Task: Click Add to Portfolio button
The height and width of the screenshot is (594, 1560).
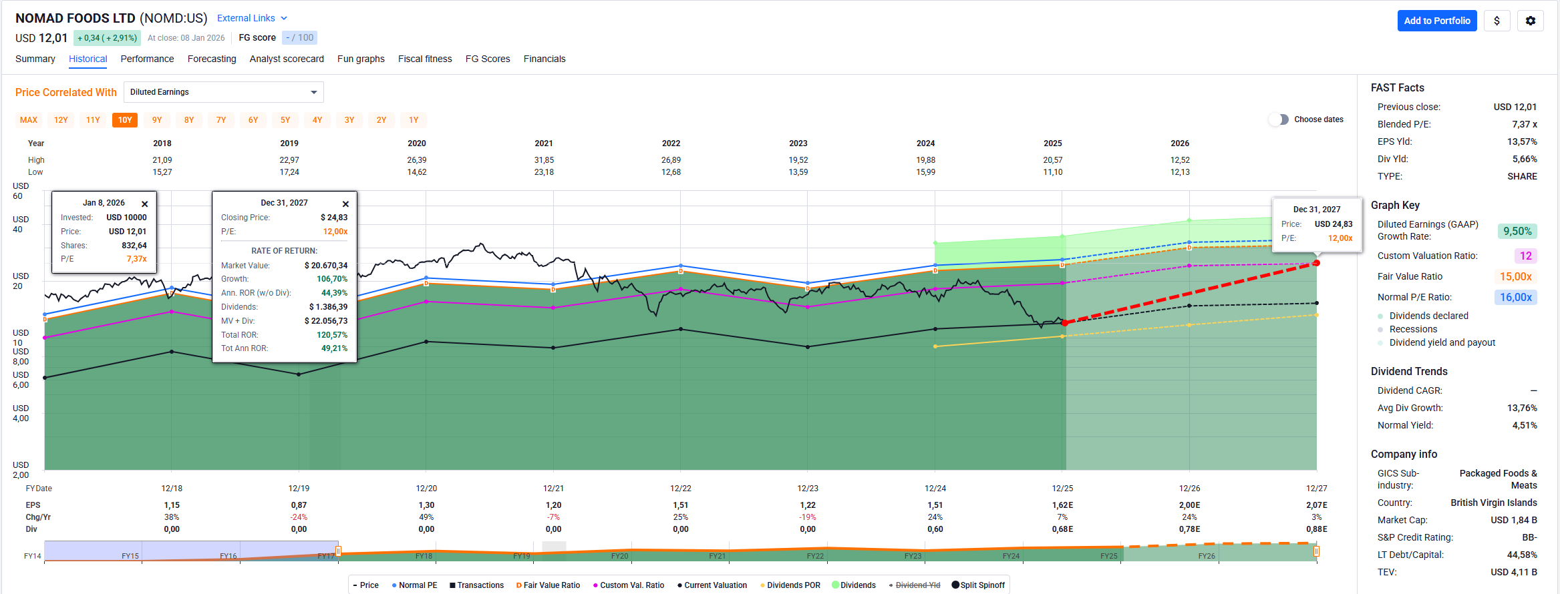Action: [x=1436, y=21]
